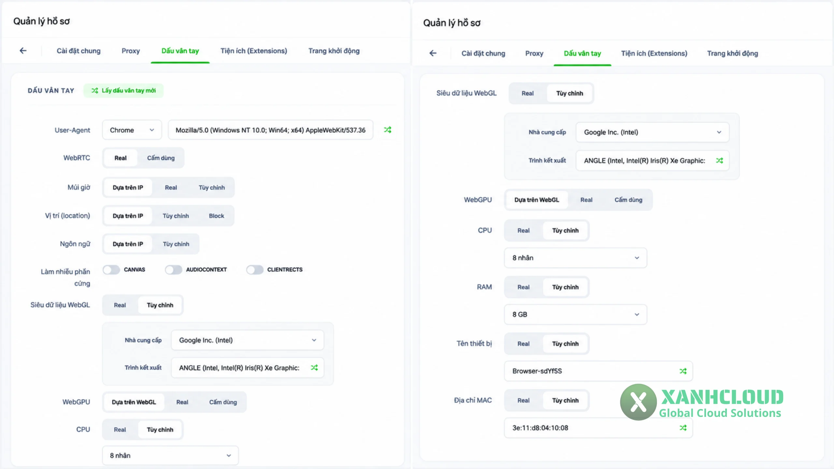
Task: Randomize the MAC address 3e:11:d8:04:10:08
Action: pos(683,428)
